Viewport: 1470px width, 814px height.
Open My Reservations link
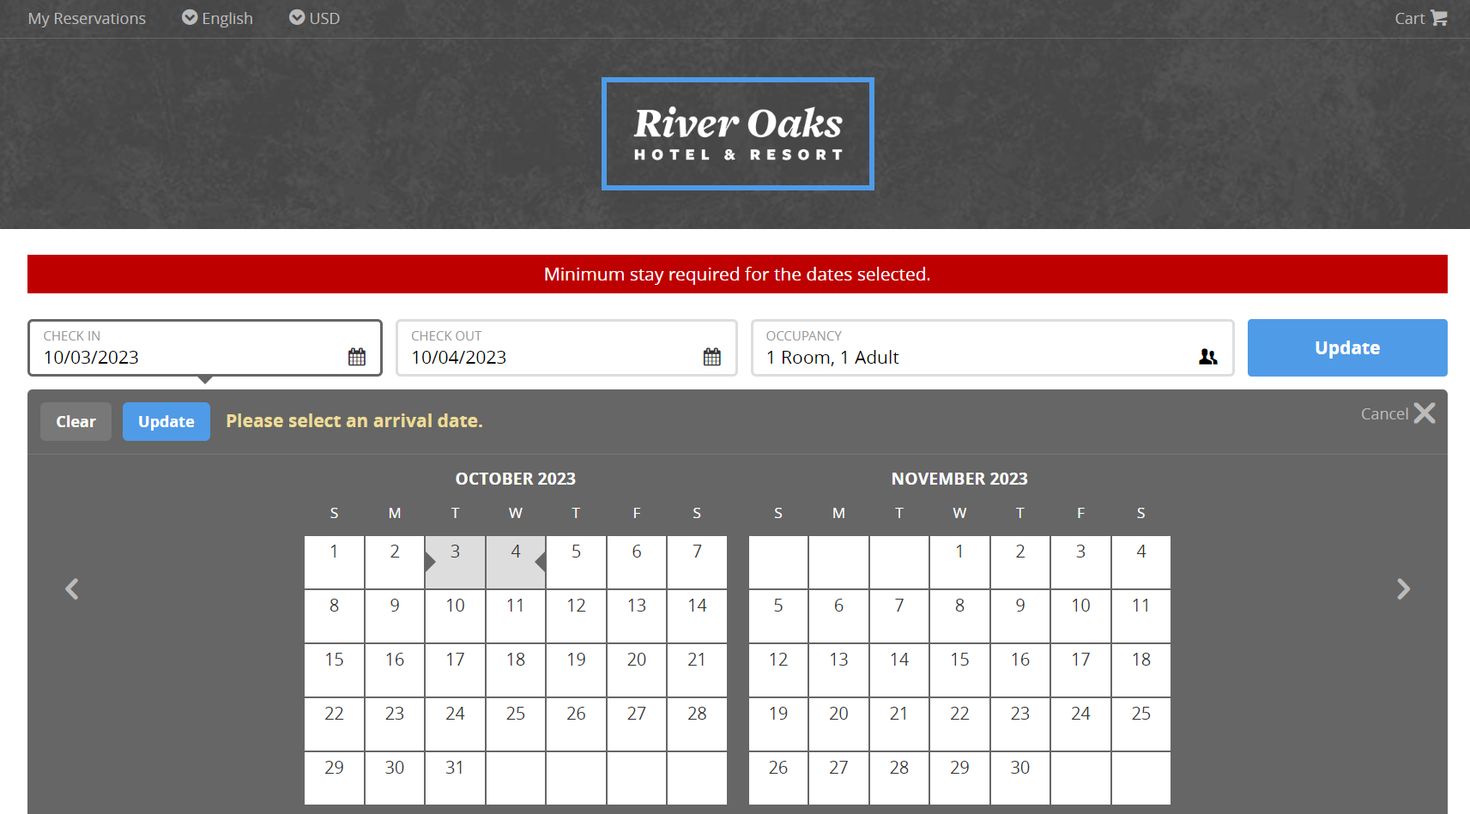87,18
